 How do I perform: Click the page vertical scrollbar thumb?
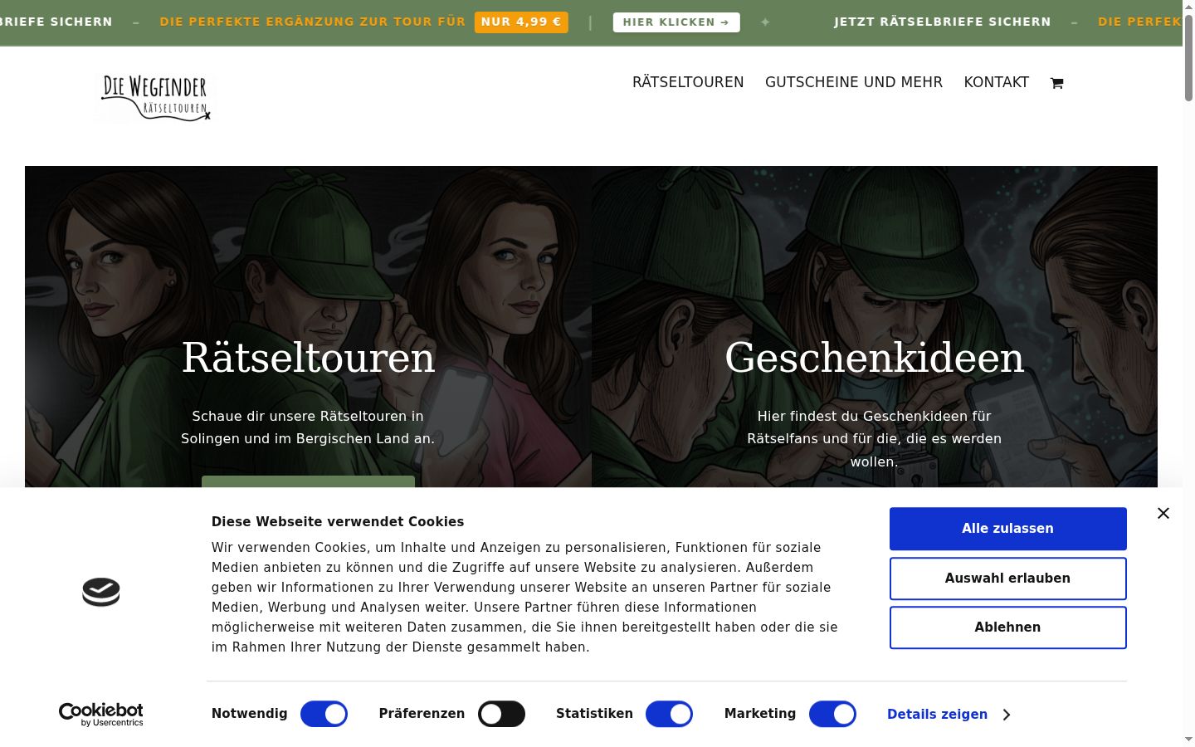click(x=1188, y=58)
